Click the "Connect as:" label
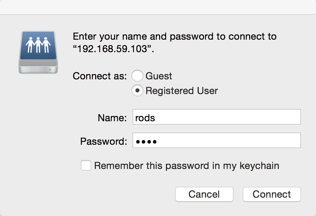 100,76
